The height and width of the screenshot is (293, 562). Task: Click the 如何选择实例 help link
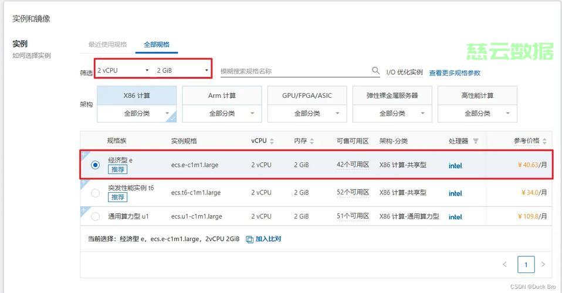tap(32, 56)
